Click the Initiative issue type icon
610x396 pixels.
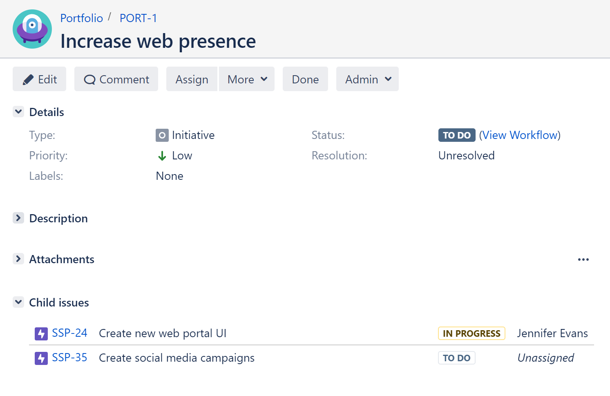162,135
